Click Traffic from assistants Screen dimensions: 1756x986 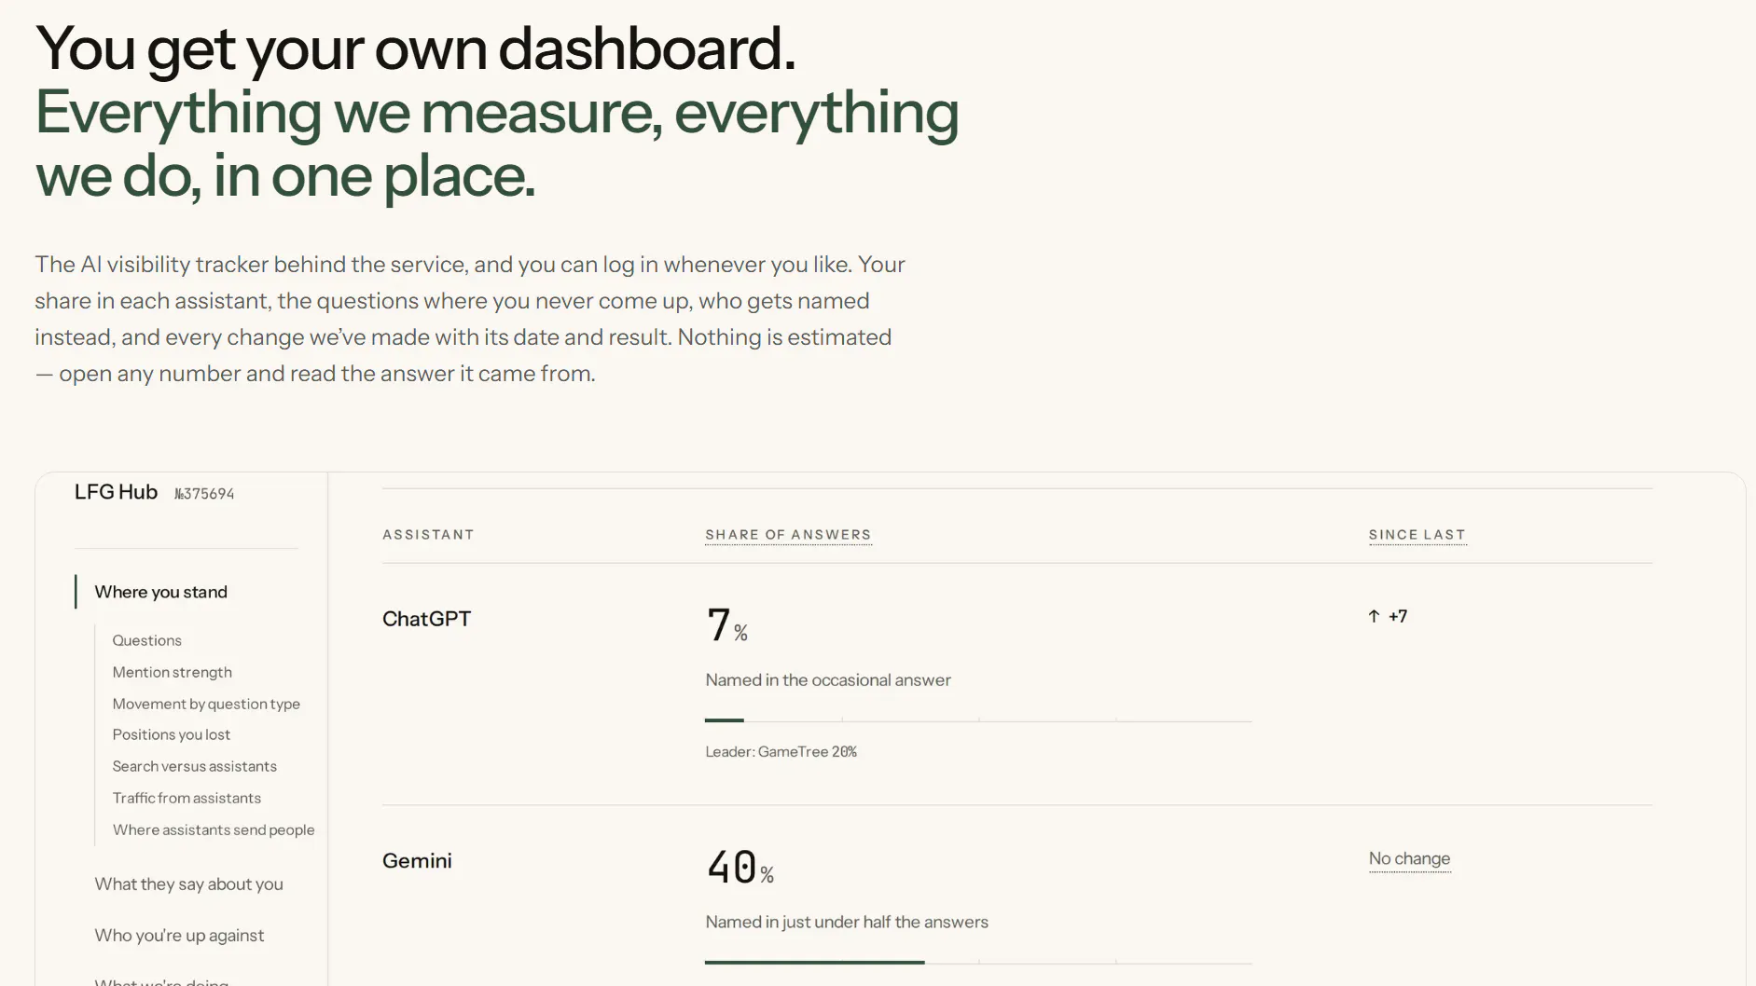coord(187,798)
